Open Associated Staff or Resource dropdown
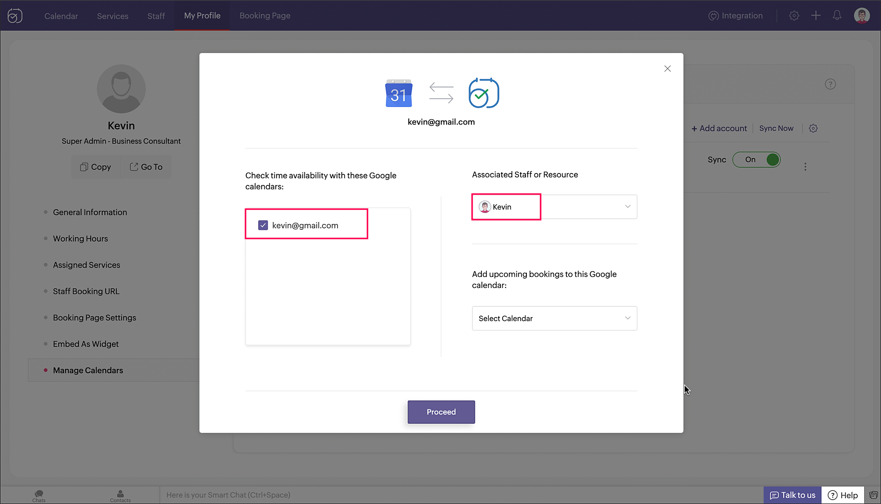 (x=554, y=207)
